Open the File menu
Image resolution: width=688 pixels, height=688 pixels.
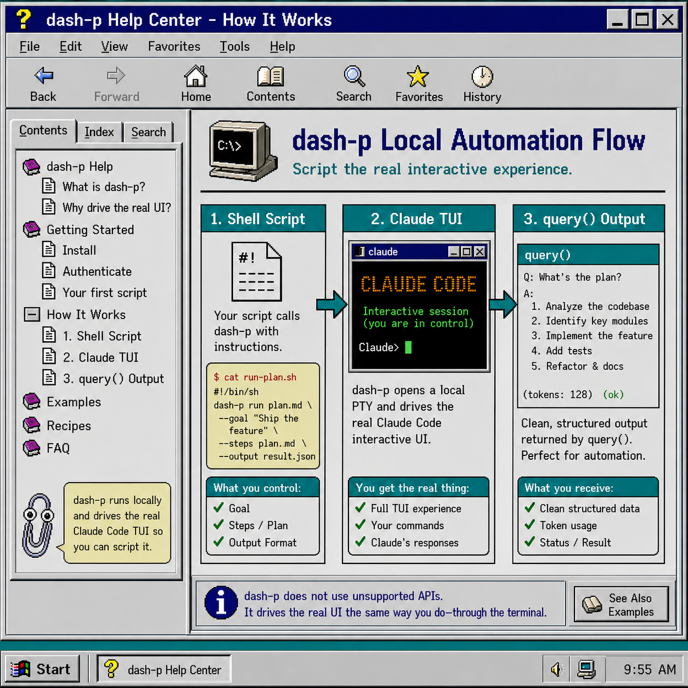point(30,47)
